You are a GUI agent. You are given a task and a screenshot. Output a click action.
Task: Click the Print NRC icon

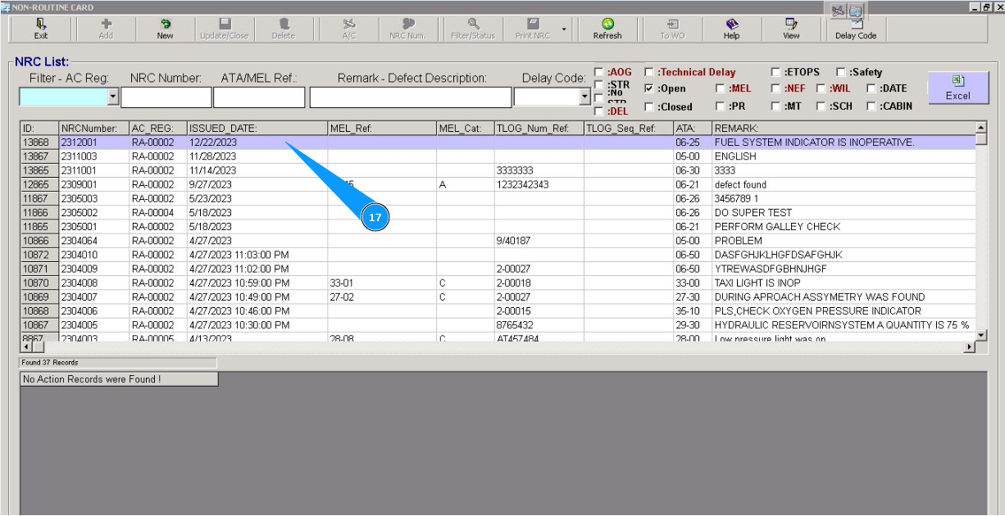pyautogui.click(x=533, y=29)
